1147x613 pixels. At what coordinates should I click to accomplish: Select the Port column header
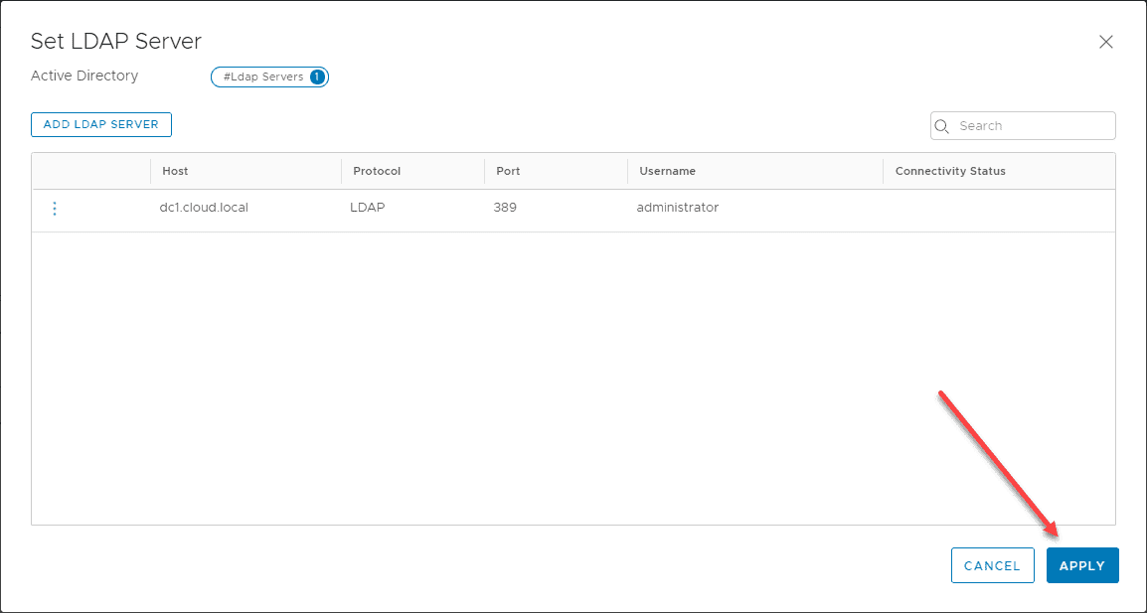(x=507, y=171)
